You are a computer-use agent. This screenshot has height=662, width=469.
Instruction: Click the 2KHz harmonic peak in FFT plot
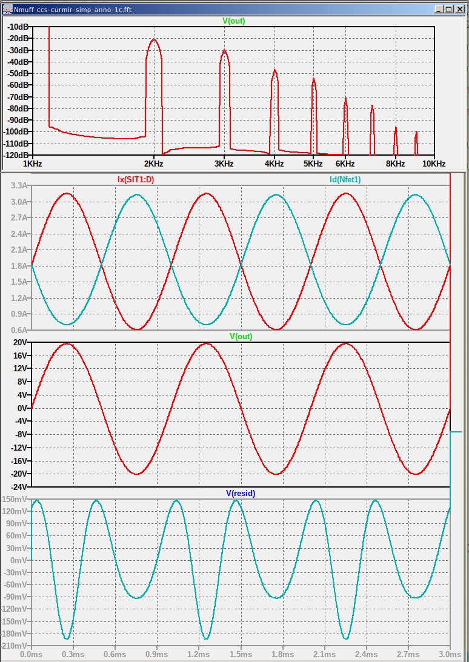click(154, 40)
